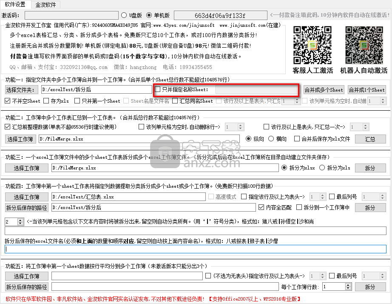This screenshot has width=392, height=304.
Task: Switch to the 软件设置 tab
Action: click(15, 5)
